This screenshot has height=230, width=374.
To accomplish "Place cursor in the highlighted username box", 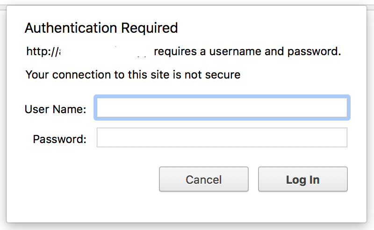I will pos(222,108).
